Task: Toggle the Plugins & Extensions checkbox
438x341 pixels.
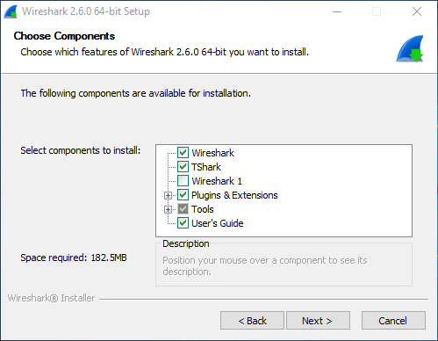Action: pos(183,195)
